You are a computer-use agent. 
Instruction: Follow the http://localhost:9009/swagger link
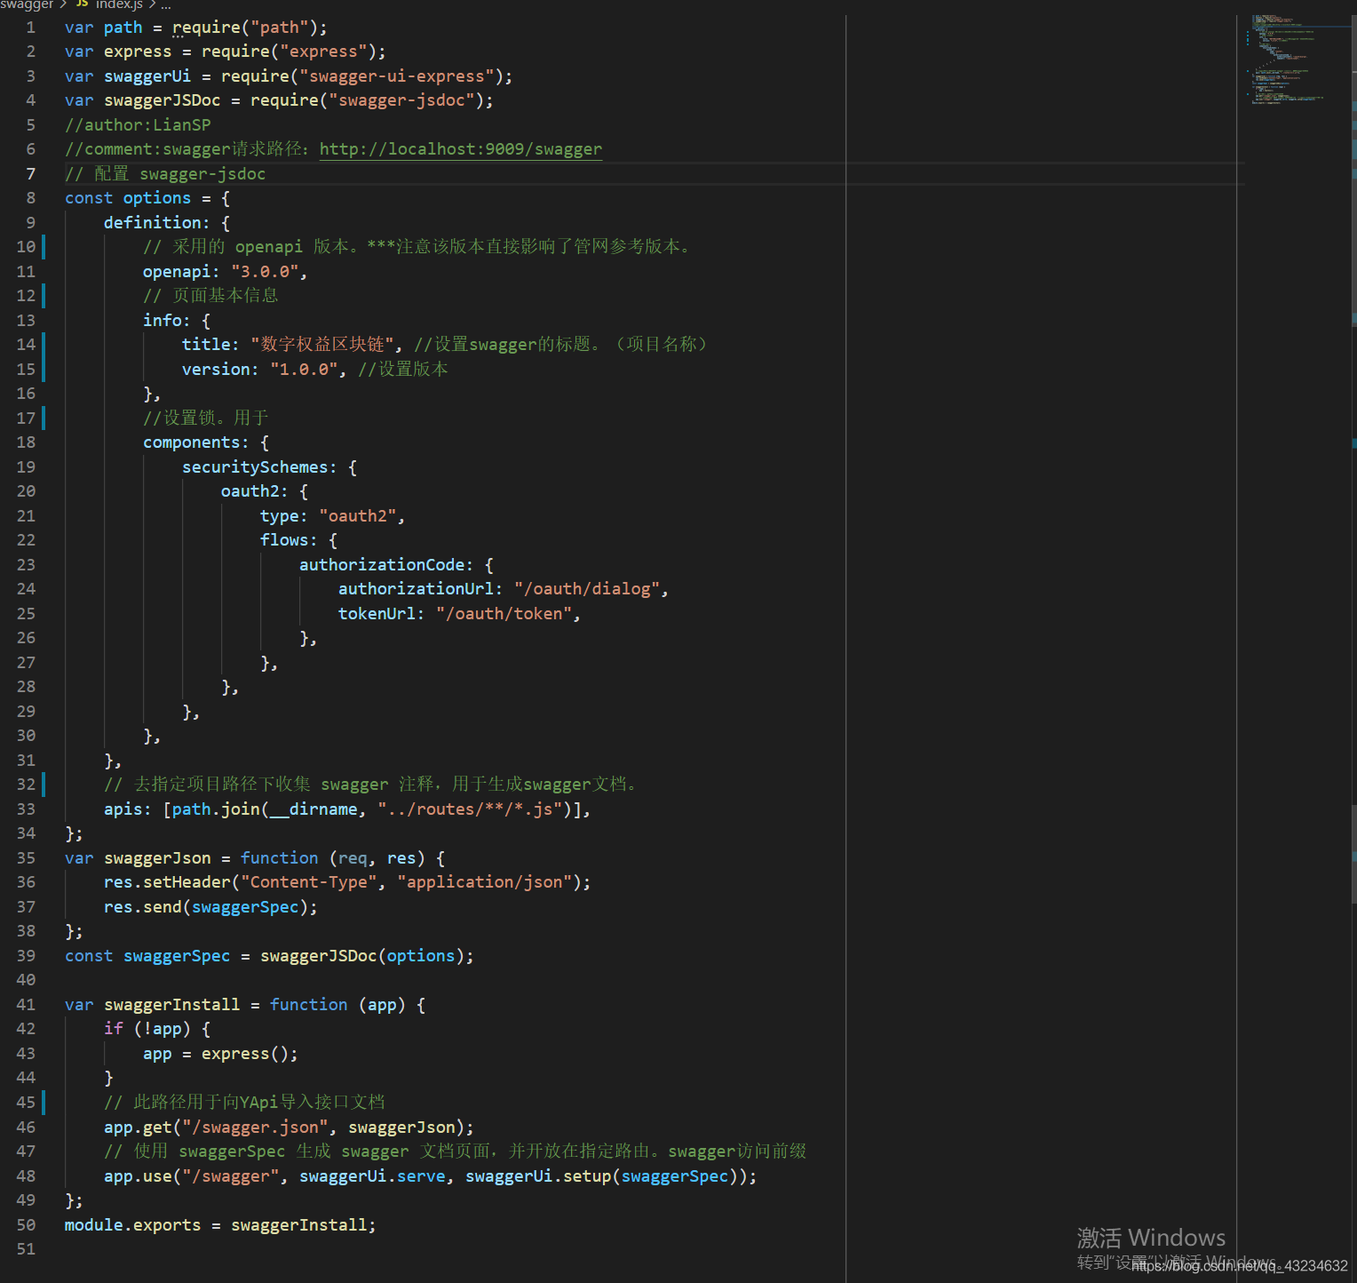461,149
